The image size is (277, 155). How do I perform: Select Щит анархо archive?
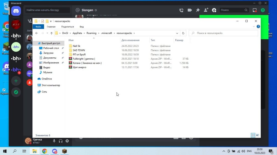tap(79, 67)
